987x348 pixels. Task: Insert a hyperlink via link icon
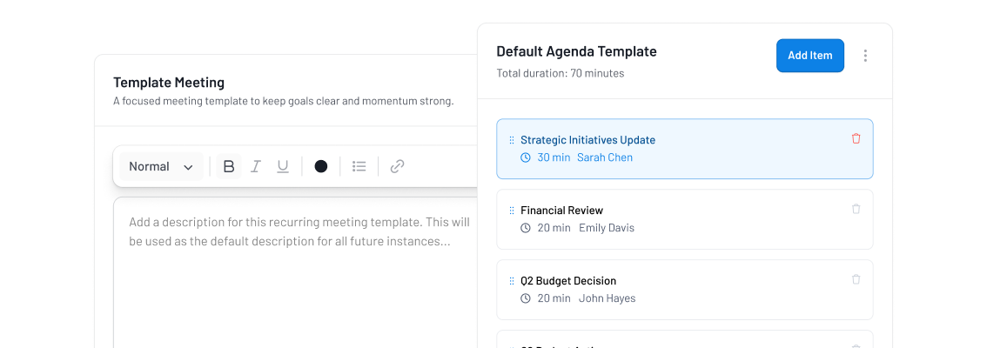397,166
